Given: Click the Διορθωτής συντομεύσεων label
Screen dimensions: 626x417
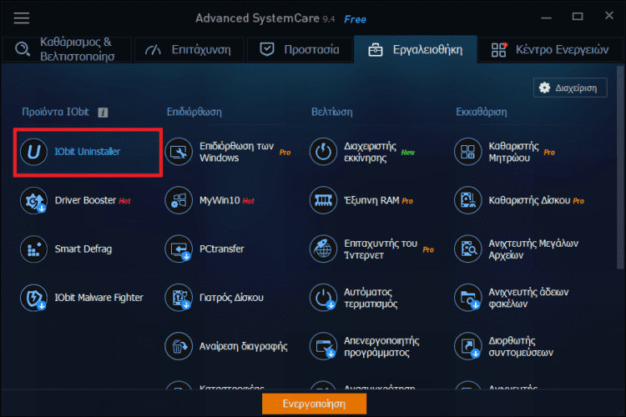Looking at the screenshot, I should point(521,346).
